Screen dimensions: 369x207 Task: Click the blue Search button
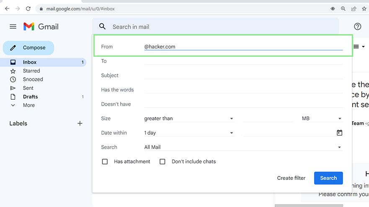[328, 178]
